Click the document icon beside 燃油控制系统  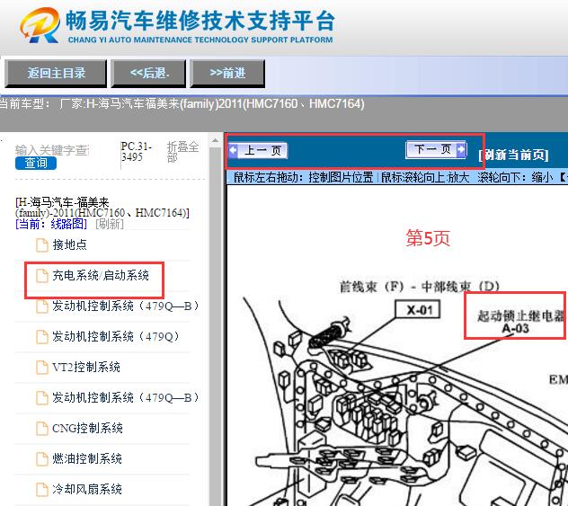(42, 459)
